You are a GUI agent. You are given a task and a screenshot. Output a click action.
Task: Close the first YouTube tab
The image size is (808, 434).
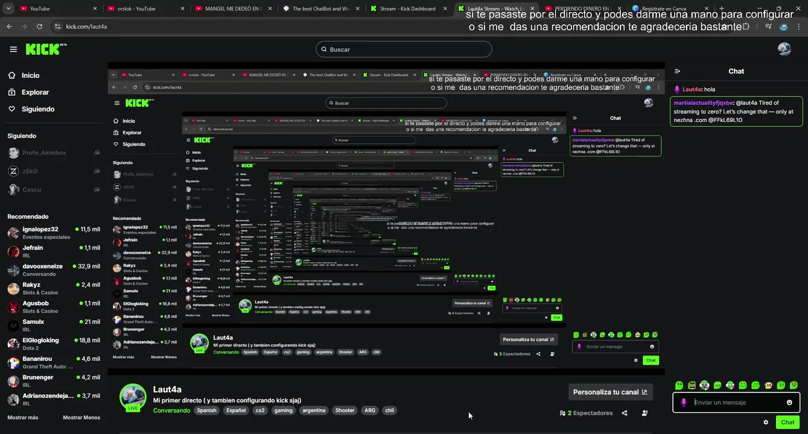click(x=95, y=8)
